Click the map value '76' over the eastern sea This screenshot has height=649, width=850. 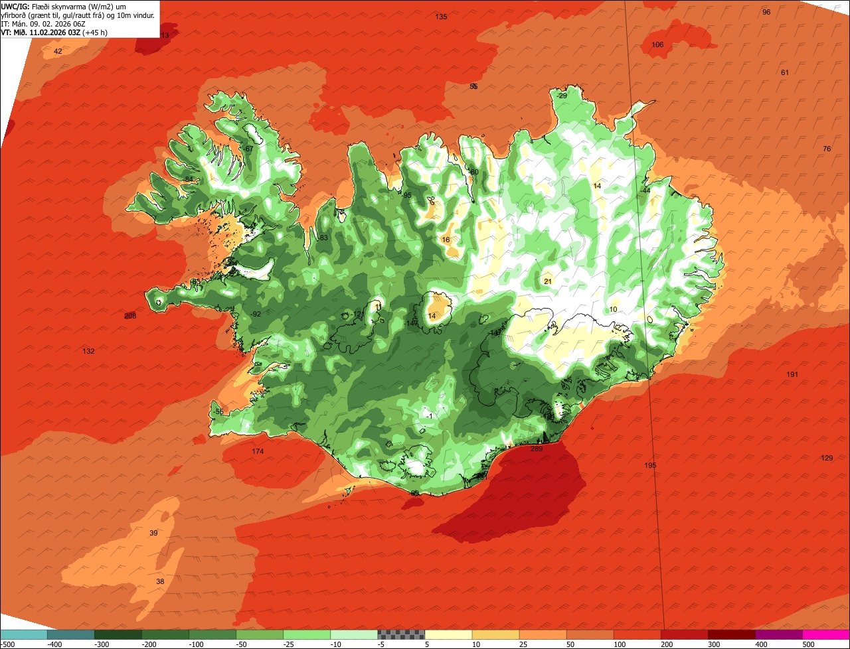827,149
